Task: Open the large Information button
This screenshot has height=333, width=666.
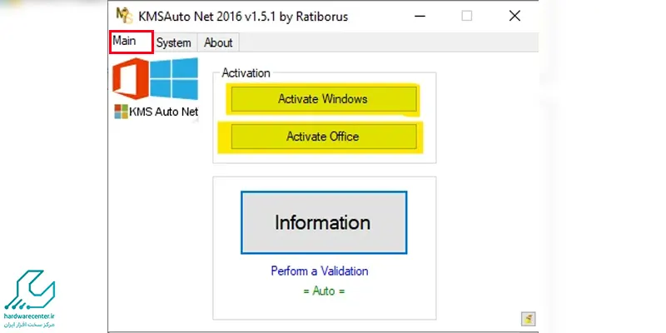Action: click(324, 222)
